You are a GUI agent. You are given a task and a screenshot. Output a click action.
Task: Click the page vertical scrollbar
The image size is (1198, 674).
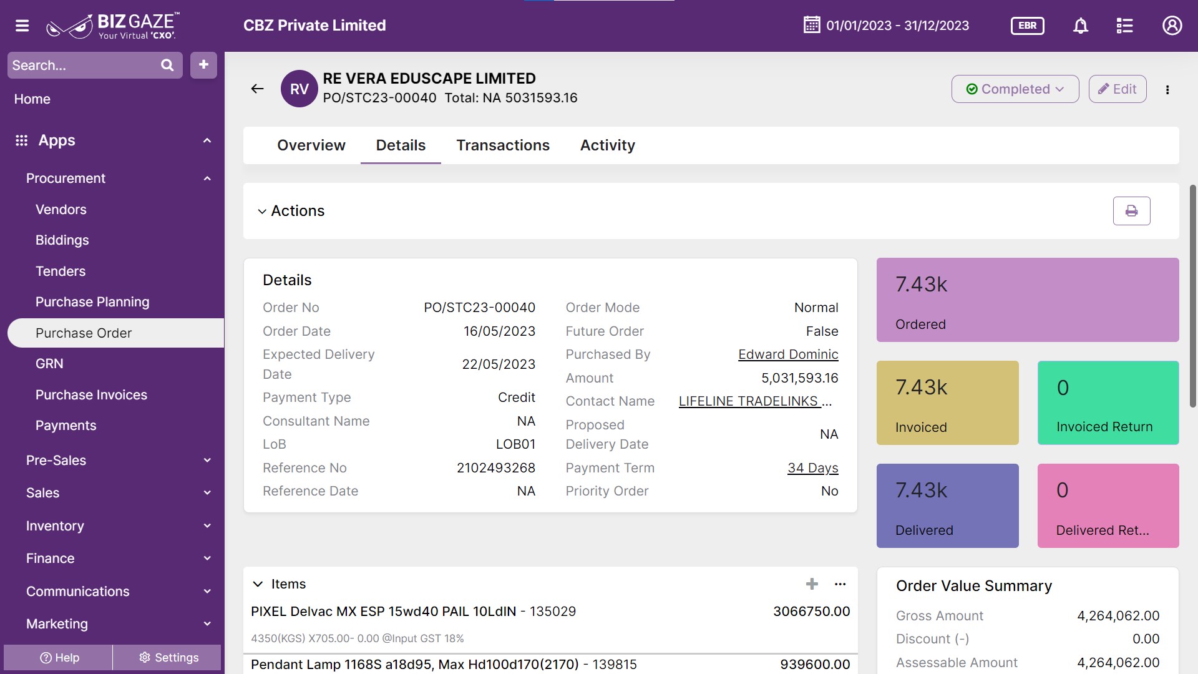[x=1192, y=296]
